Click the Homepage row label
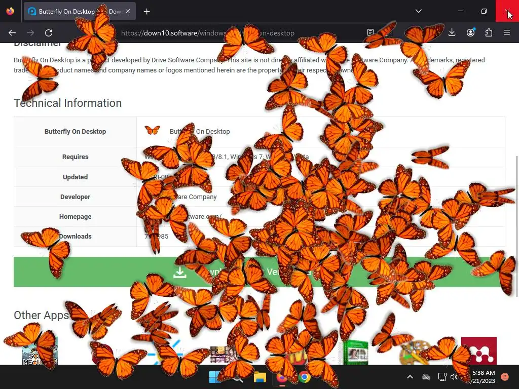 pyautogui.click(x=75, y=217)
